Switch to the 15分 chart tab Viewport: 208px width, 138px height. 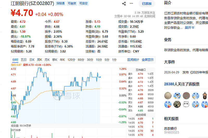[x=99, y=60]
